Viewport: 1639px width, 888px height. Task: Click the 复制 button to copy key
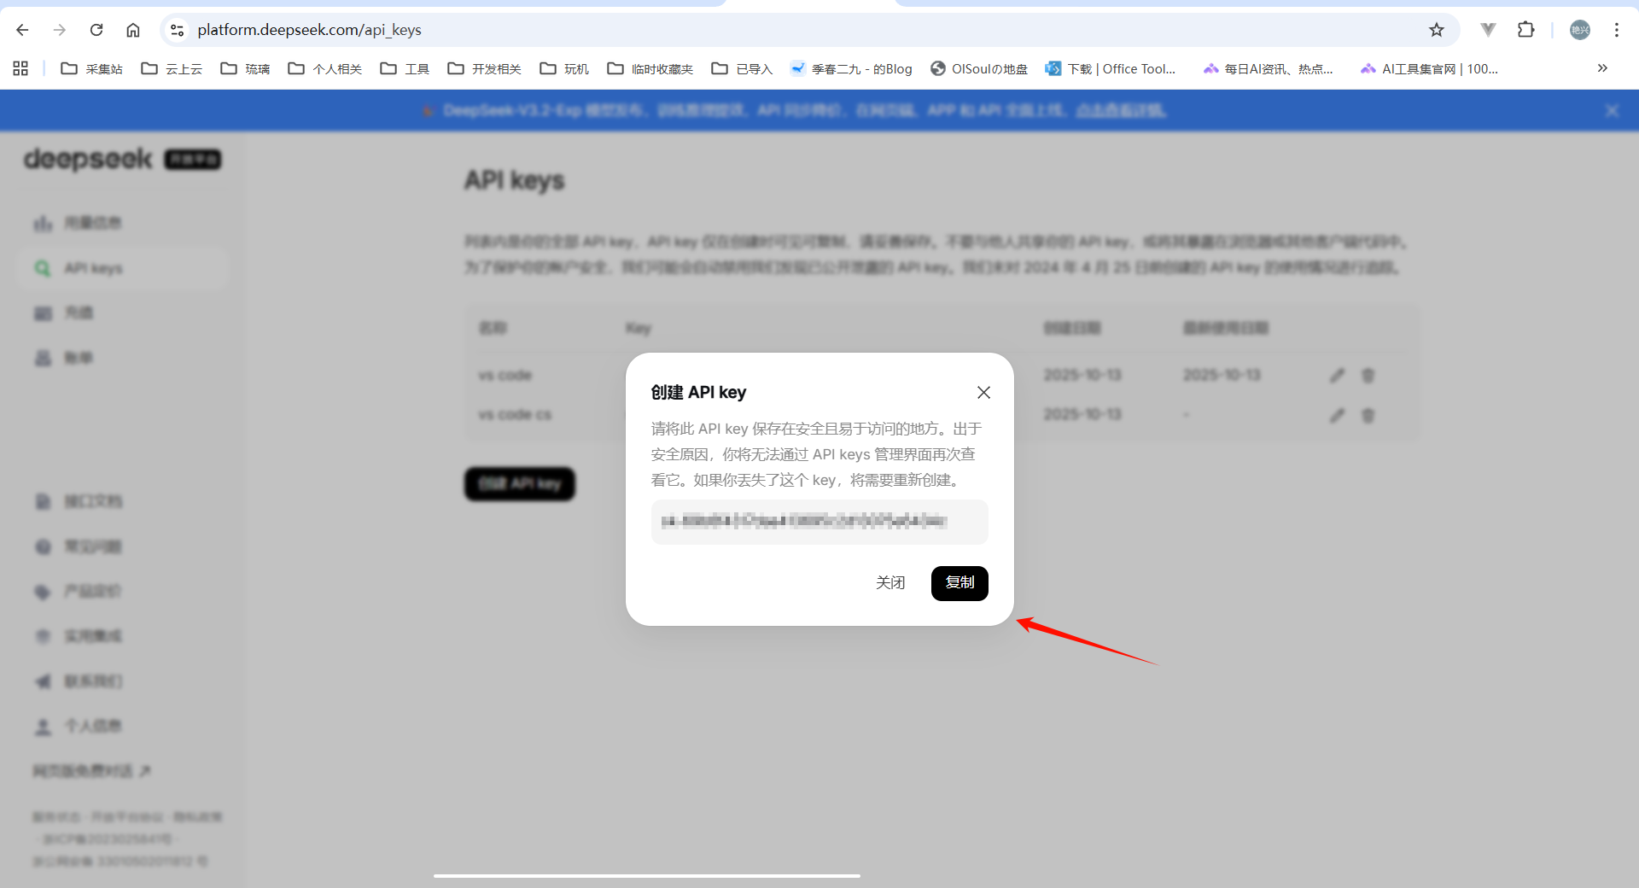pos(959,583)
